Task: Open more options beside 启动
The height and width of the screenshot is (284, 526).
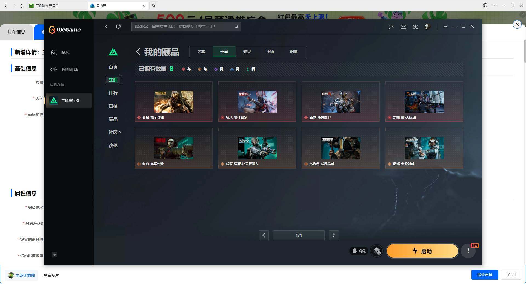Action: click(x=468, y=251)
